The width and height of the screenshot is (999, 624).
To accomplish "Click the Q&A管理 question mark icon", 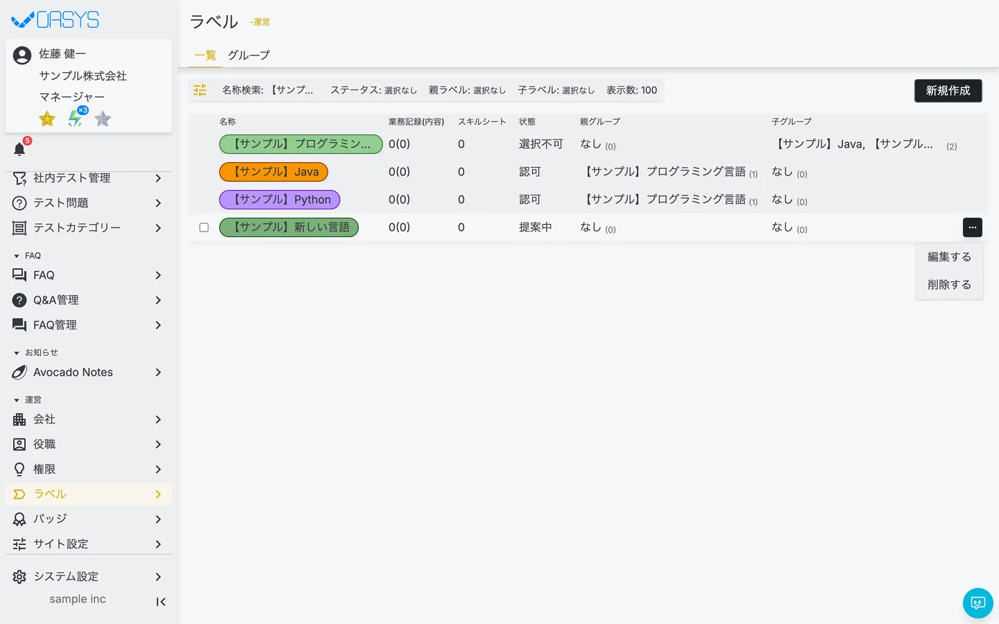I will click(x=19, y=300).
